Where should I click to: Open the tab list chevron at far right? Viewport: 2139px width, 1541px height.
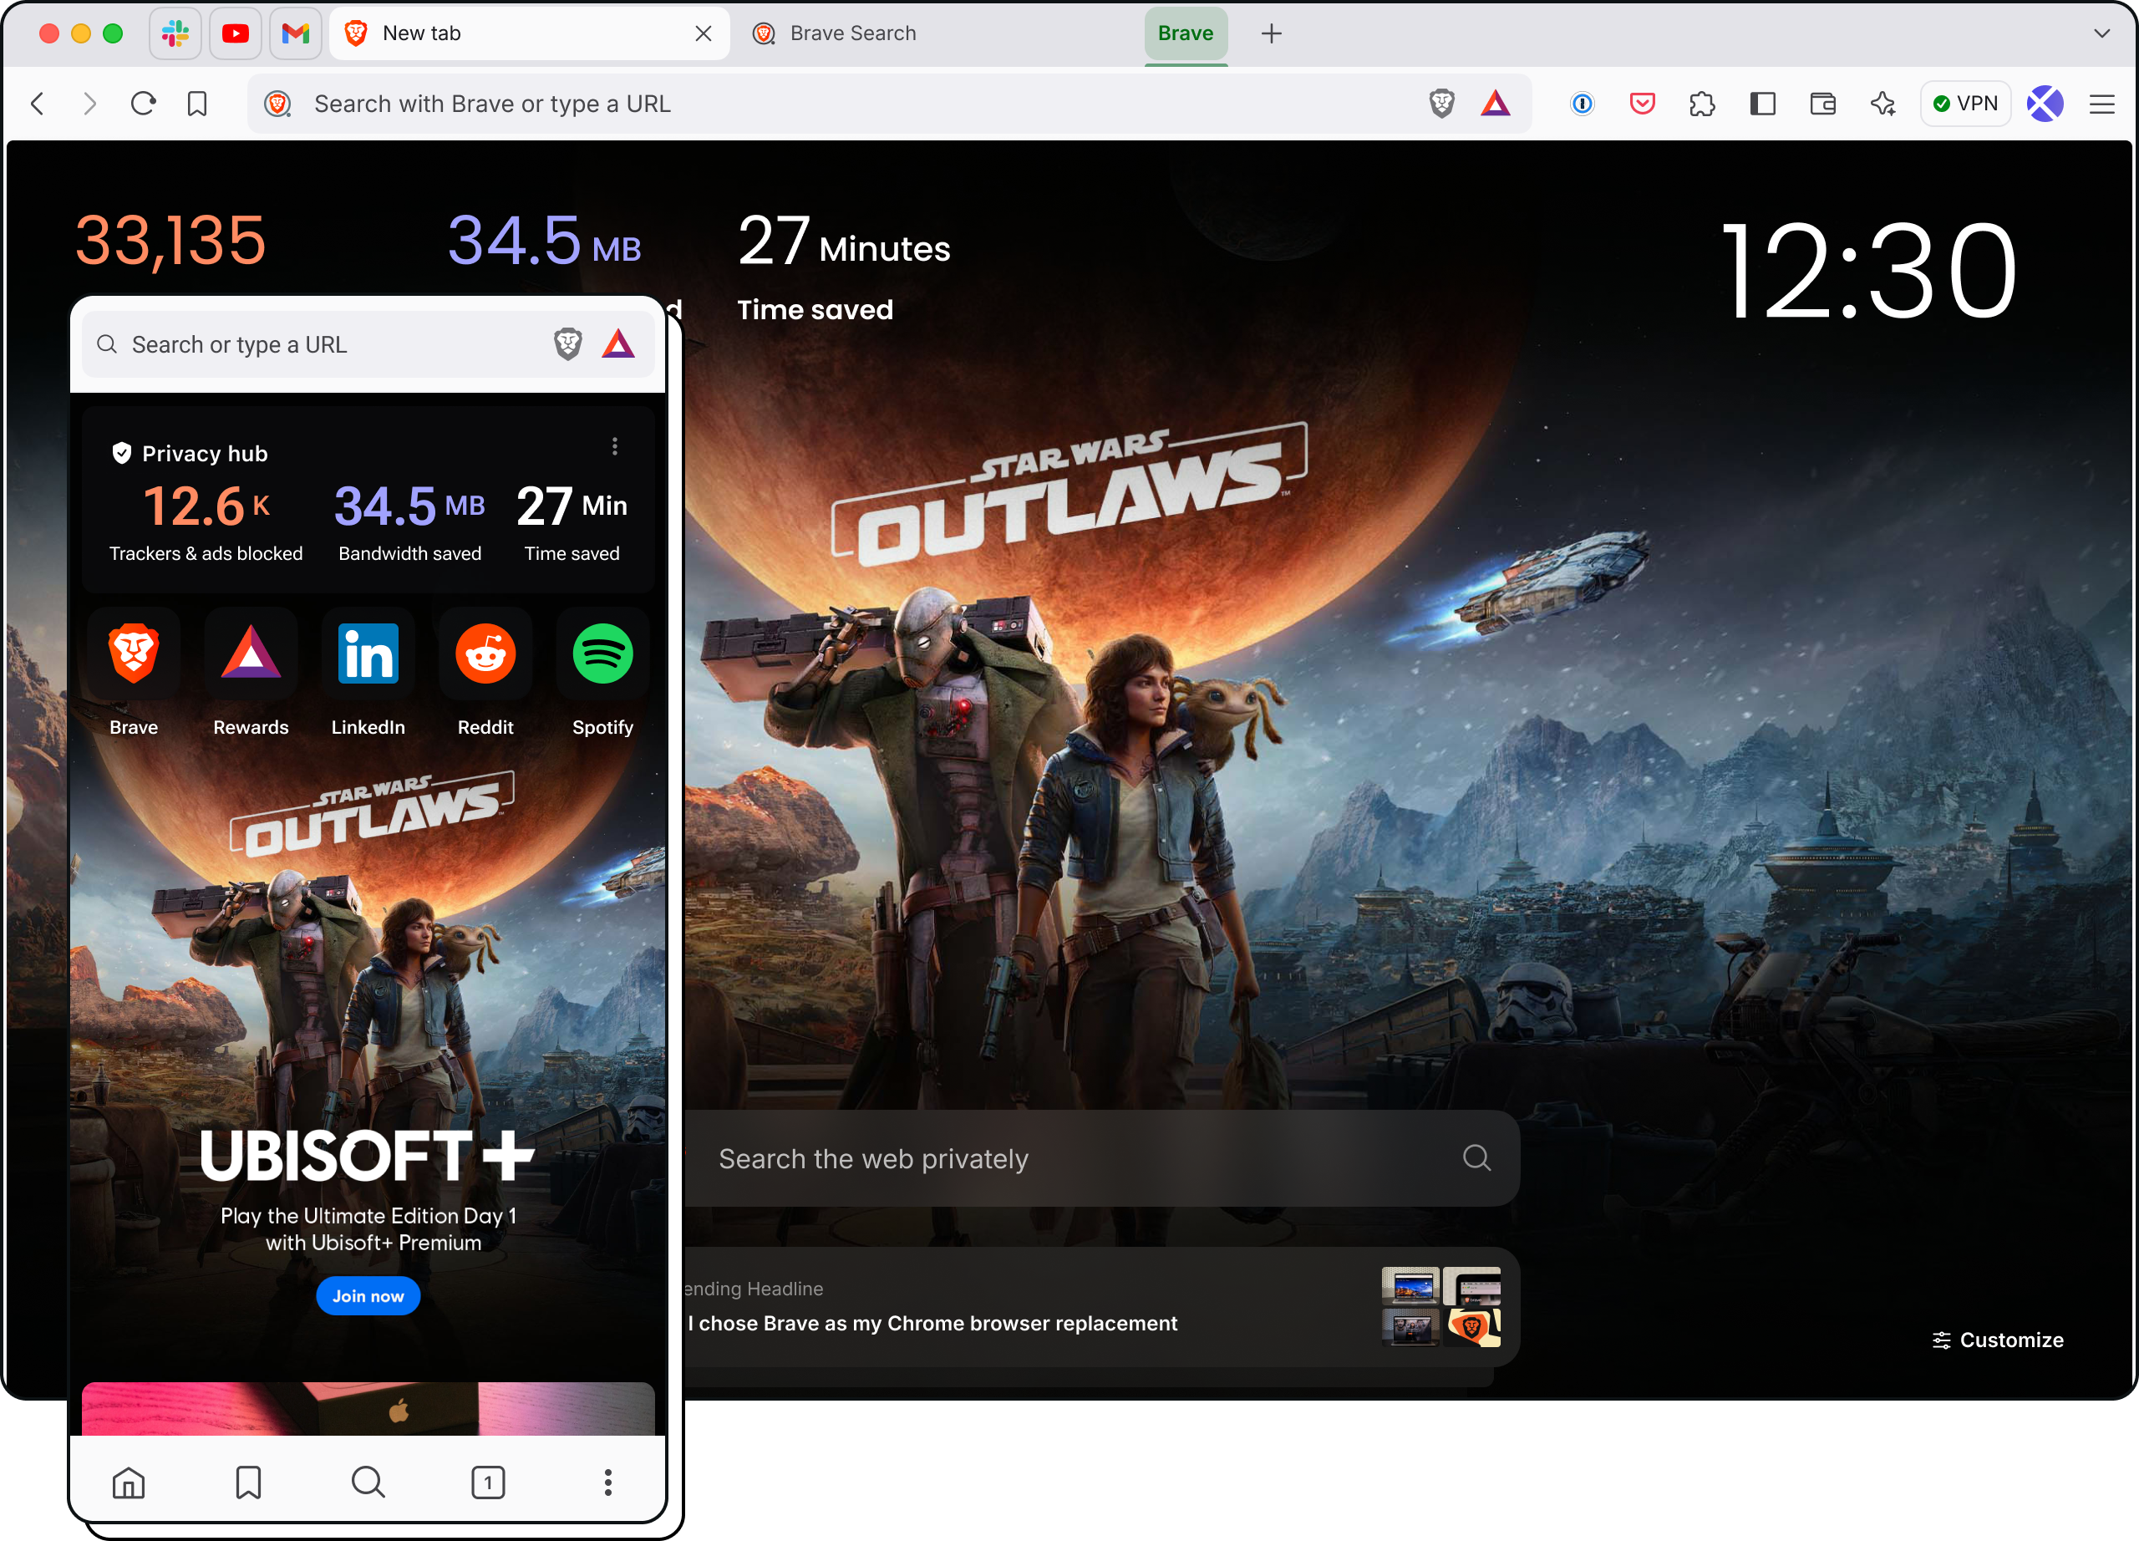point(2102,33)
